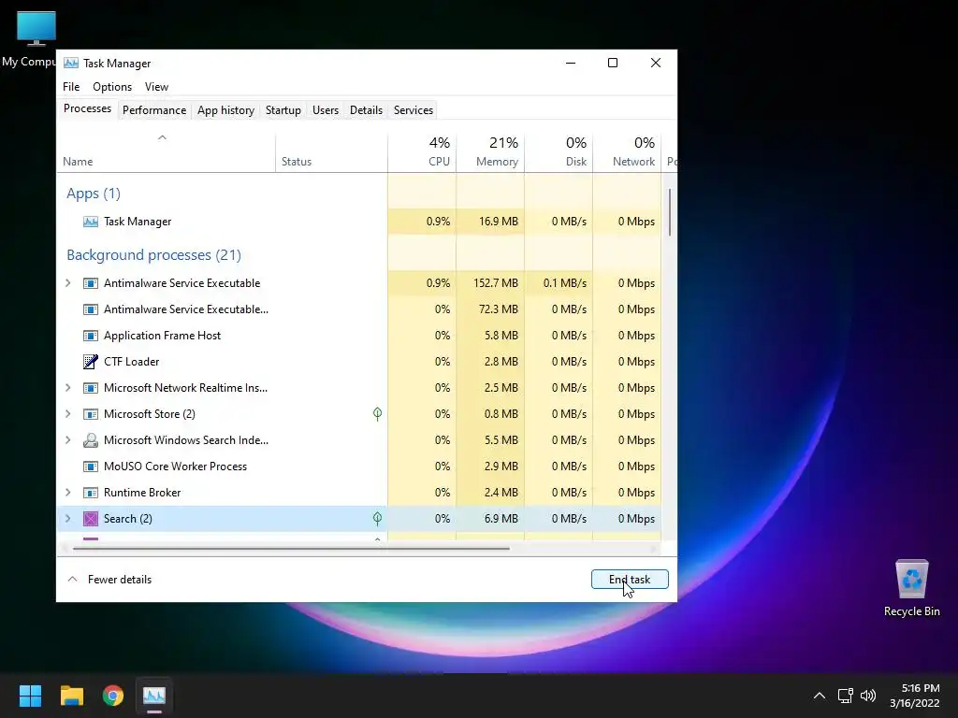Click the Microsoft Network Realtime Inspection icon
Screen dimensions: 958x718
(91, 388)
